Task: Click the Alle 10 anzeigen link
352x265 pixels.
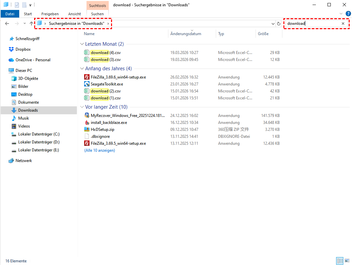Action: [x=99, y=150]
